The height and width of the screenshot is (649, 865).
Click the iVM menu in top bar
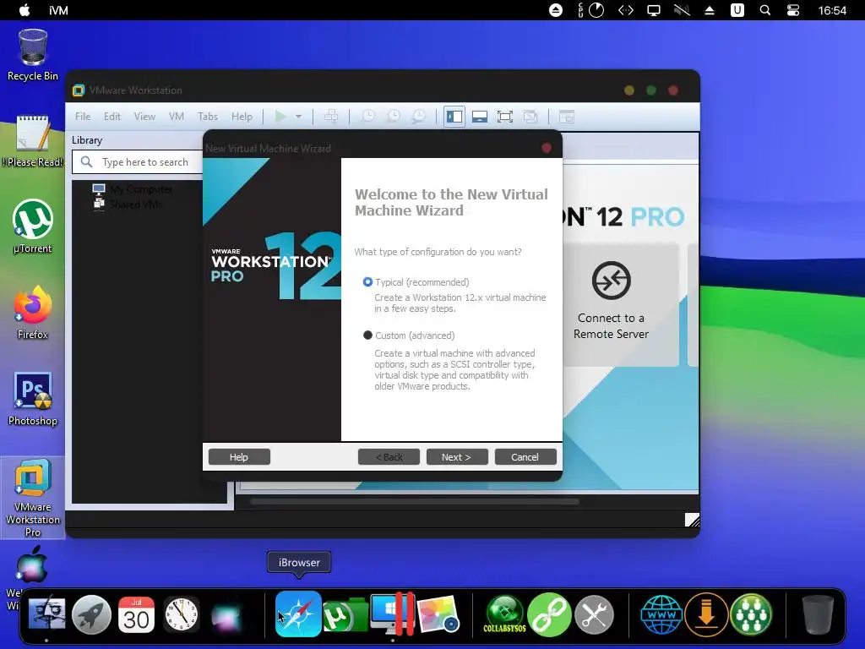[58, 10]
